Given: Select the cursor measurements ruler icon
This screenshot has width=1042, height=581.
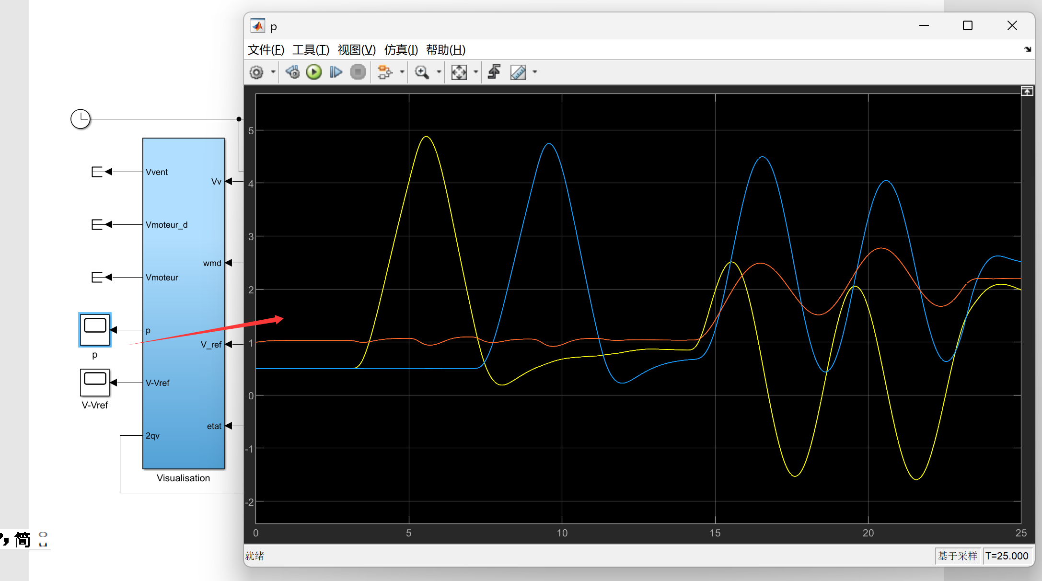Looking at the screenshot, I should pyautogui.click(x=518, y=72).
